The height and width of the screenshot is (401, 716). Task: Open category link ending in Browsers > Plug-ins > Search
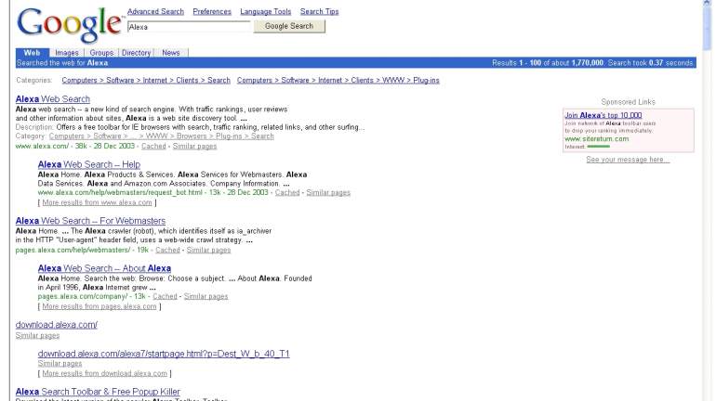coord(161,136)
